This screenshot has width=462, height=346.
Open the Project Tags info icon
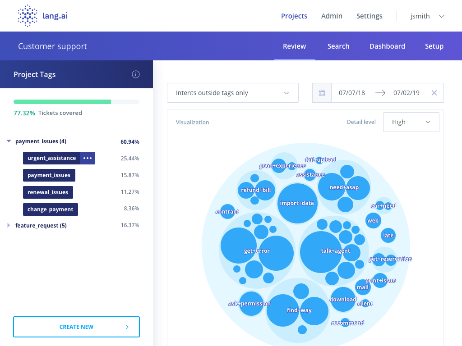(136, 74)
